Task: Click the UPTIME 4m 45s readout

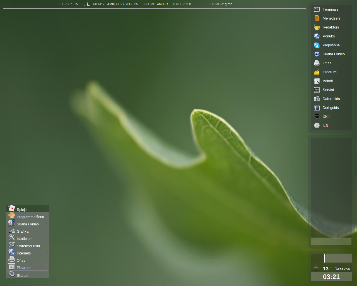Action: (x=155, y=4)
